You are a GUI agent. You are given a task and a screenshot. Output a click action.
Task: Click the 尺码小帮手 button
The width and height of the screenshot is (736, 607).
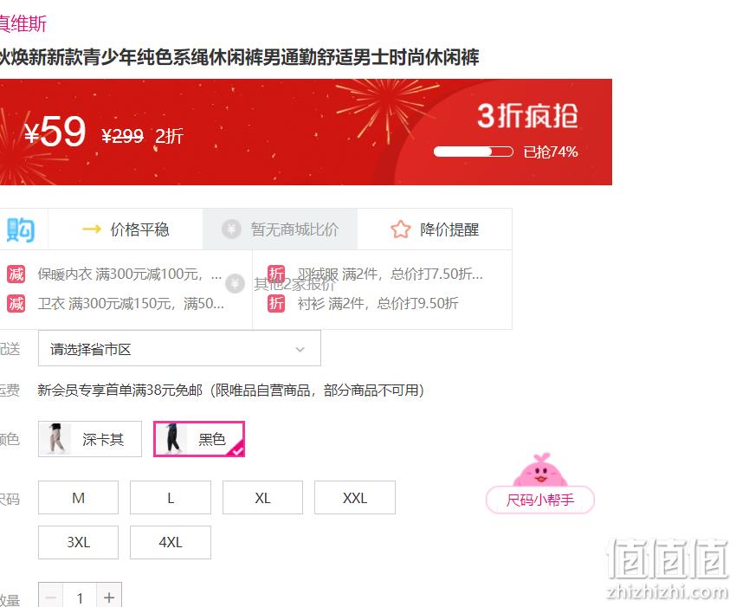540,500
